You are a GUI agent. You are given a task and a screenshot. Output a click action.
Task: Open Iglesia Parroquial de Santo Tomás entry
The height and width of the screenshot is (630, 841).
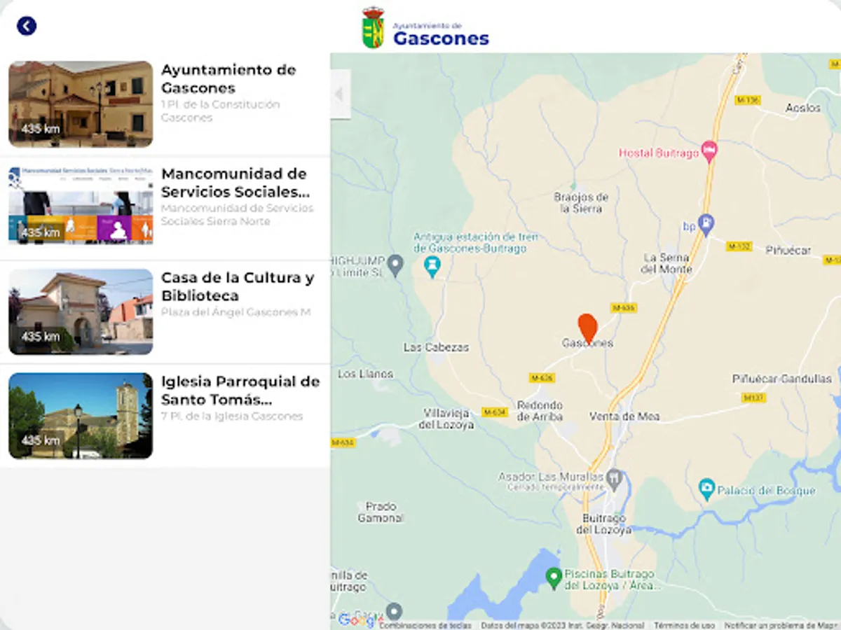click(165, 416)
